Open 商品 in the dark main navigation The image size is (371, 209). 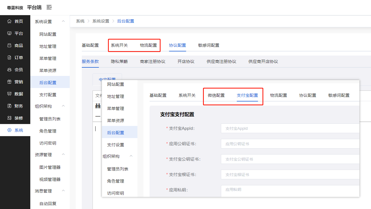click(x=15, y=46)
